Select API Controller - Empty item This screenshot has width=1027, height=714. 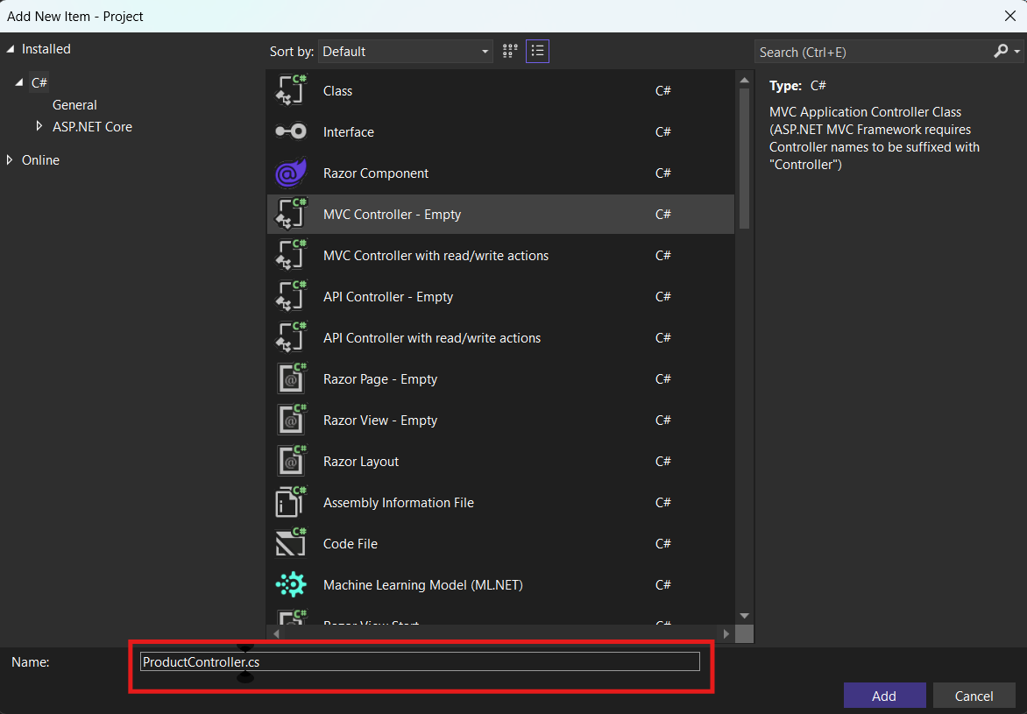[388, 297]
